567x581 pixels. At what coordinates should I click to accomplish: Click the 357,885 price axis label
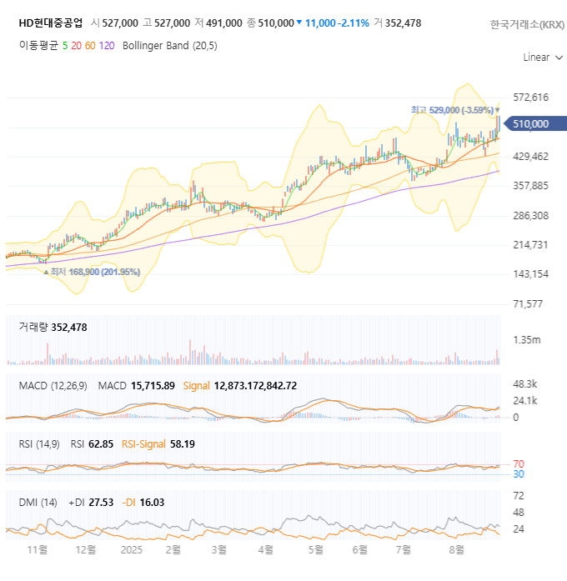(x=530, y=186)
